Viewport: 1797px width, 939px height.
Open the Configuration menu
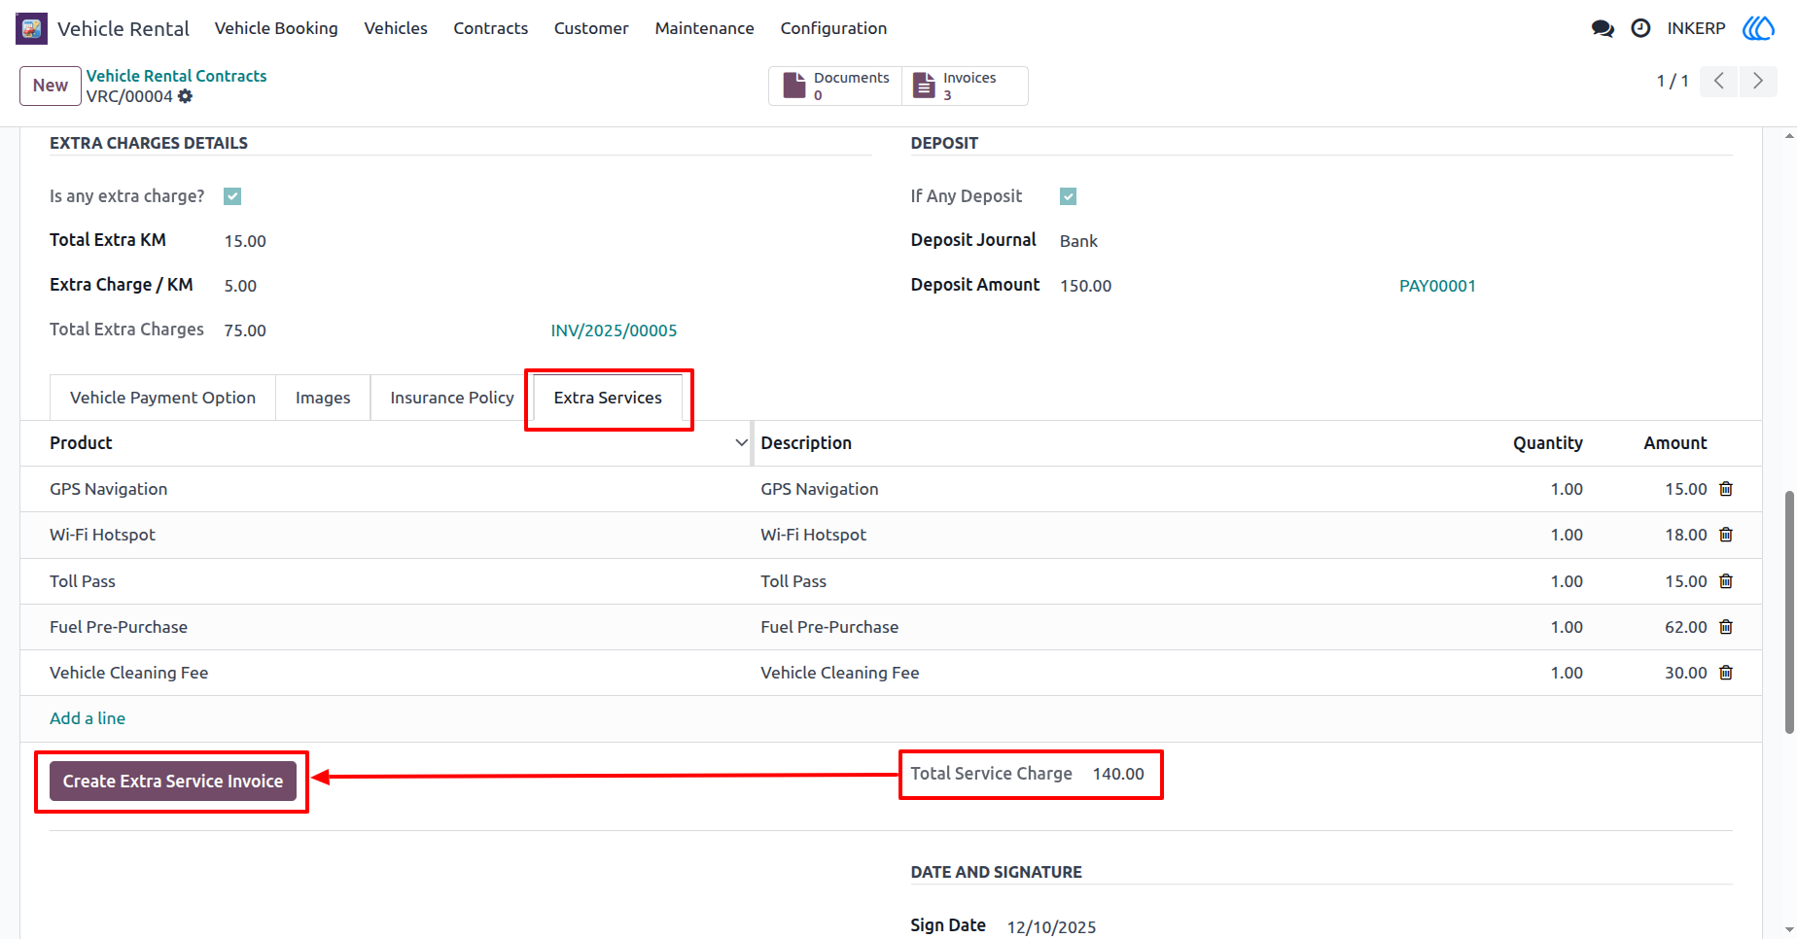tap(833, 28)
